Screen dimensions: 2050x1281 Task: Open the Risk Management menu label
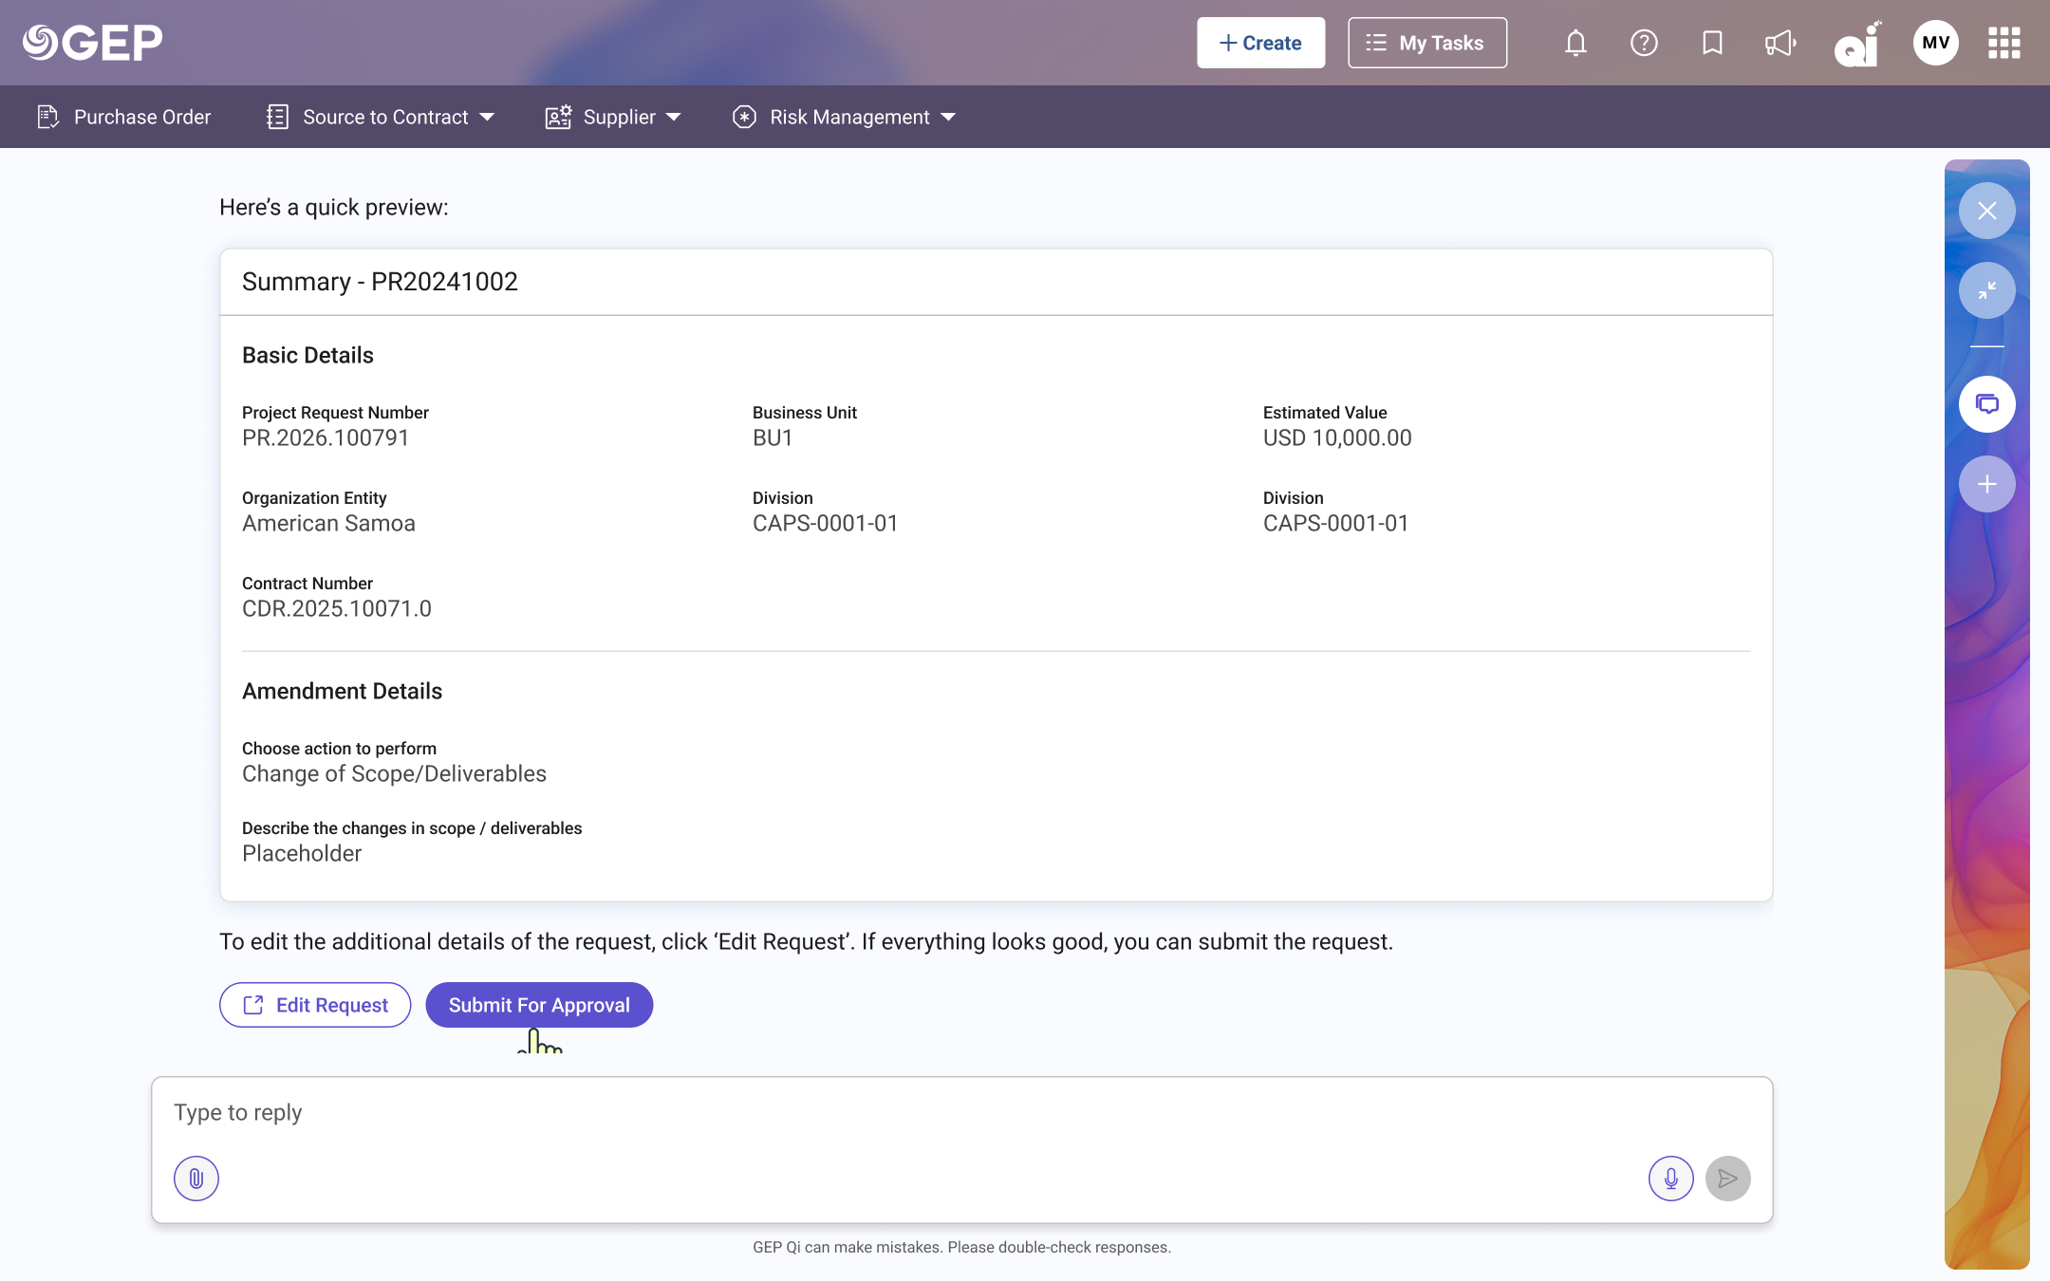(850, 117)
